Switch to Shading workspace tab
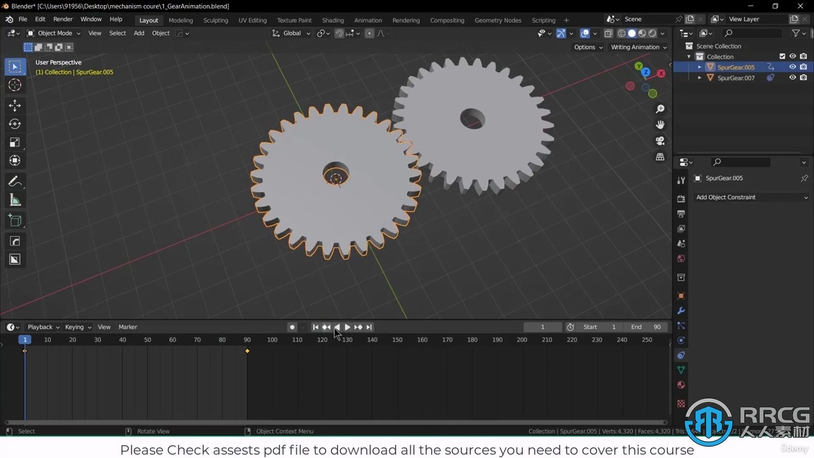Viewport: 814px width, 458px height. click(x=333, y=20)
